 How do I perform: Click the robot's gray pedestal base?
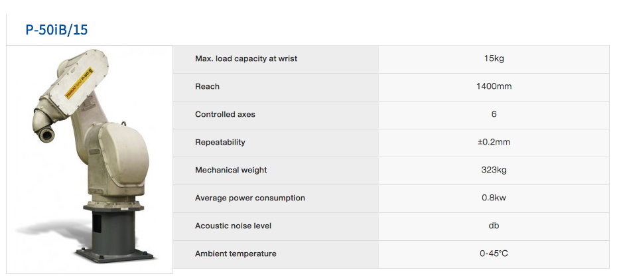coord(114,234)
